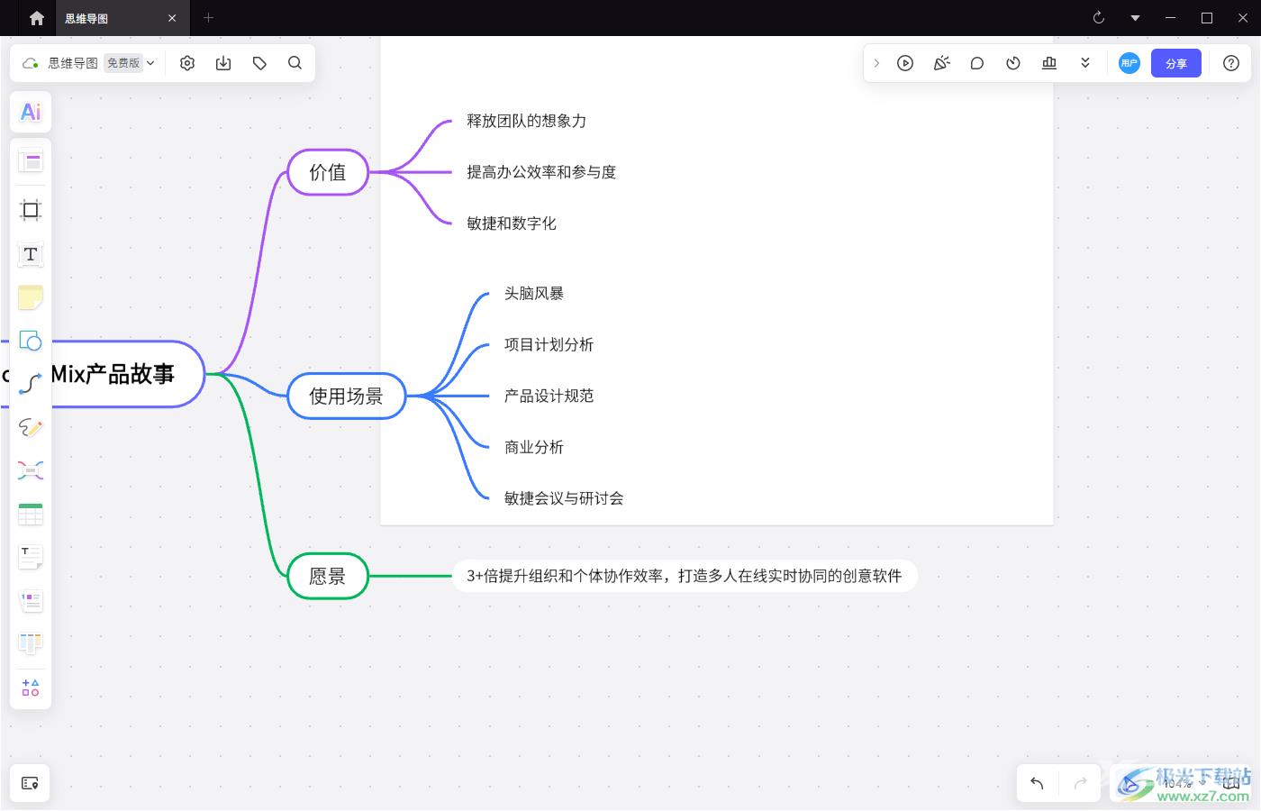The width and height of the screenshot is (1261, 811).
Task: Click the refresh icon in title bar
Action: [1099, 18]
